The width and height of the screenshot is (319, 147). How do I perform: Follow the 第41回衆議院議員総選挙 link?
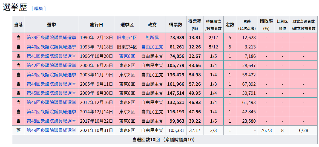(51, 56)
